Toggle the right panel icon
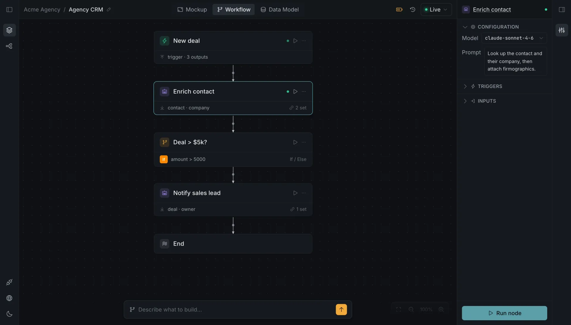Image resolution: width=571 pixels, height=325 pixels. click(x=562, y=10)
